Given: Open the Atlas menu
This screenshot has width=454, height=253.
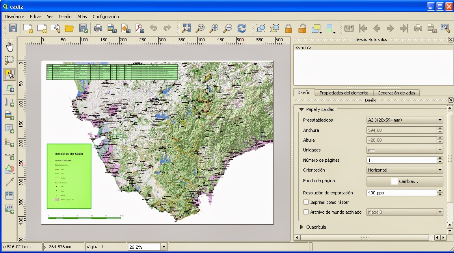Looking at the screenshot, I should pyautogui.click(x=82, y=17).
